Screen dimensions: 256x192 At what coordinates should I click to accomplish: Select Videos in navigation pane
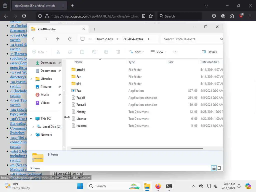(x=45, y=103)
